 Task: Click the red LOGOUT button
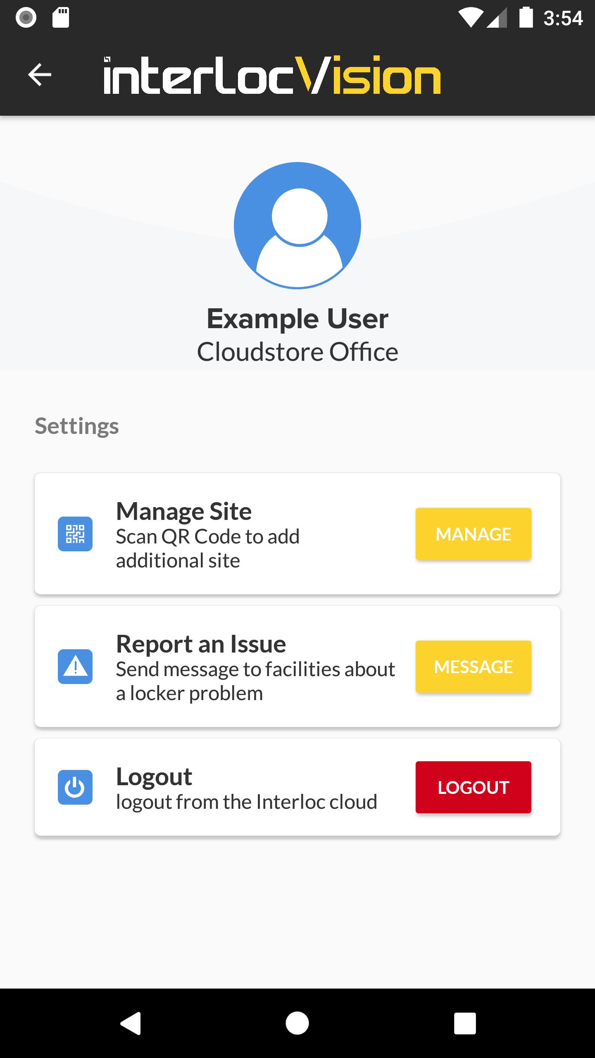pos(474,787)
